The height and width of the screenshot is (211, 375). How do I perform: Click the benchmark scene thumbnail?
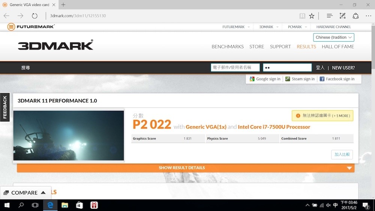click(69, 136)
